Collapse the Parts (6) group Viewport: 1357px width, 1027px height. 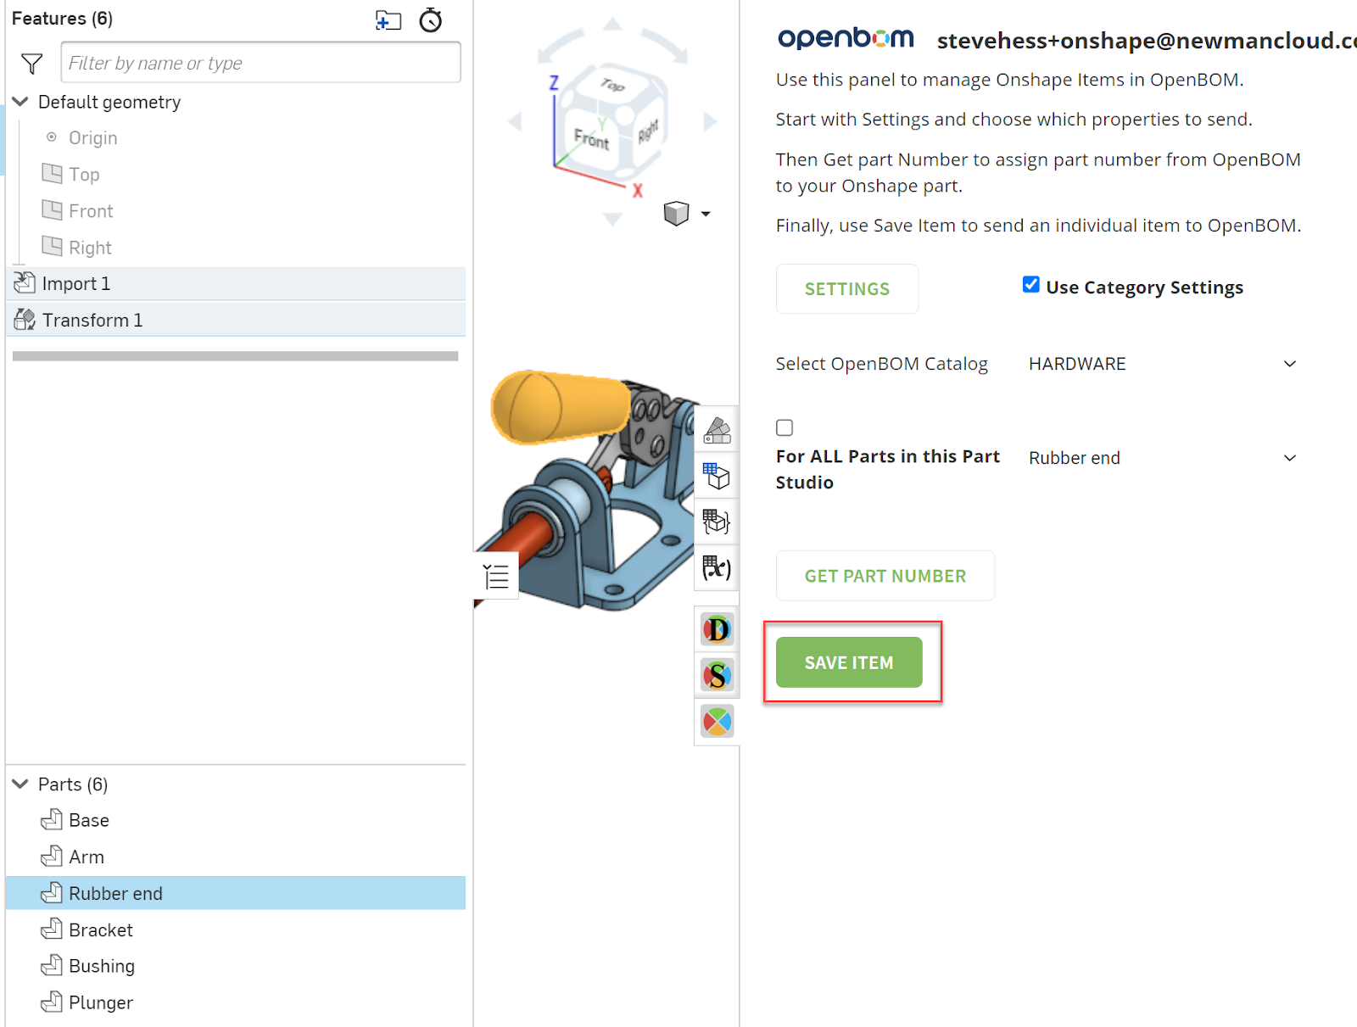[21, 784]
